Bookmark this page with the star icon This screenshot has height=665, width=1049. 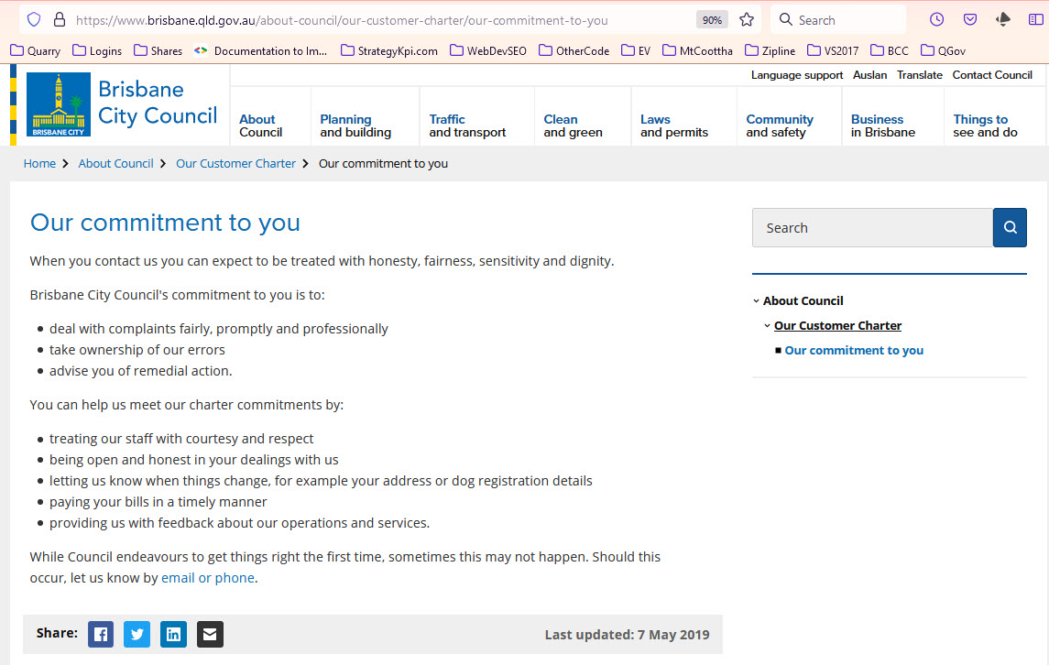(747, 20)
